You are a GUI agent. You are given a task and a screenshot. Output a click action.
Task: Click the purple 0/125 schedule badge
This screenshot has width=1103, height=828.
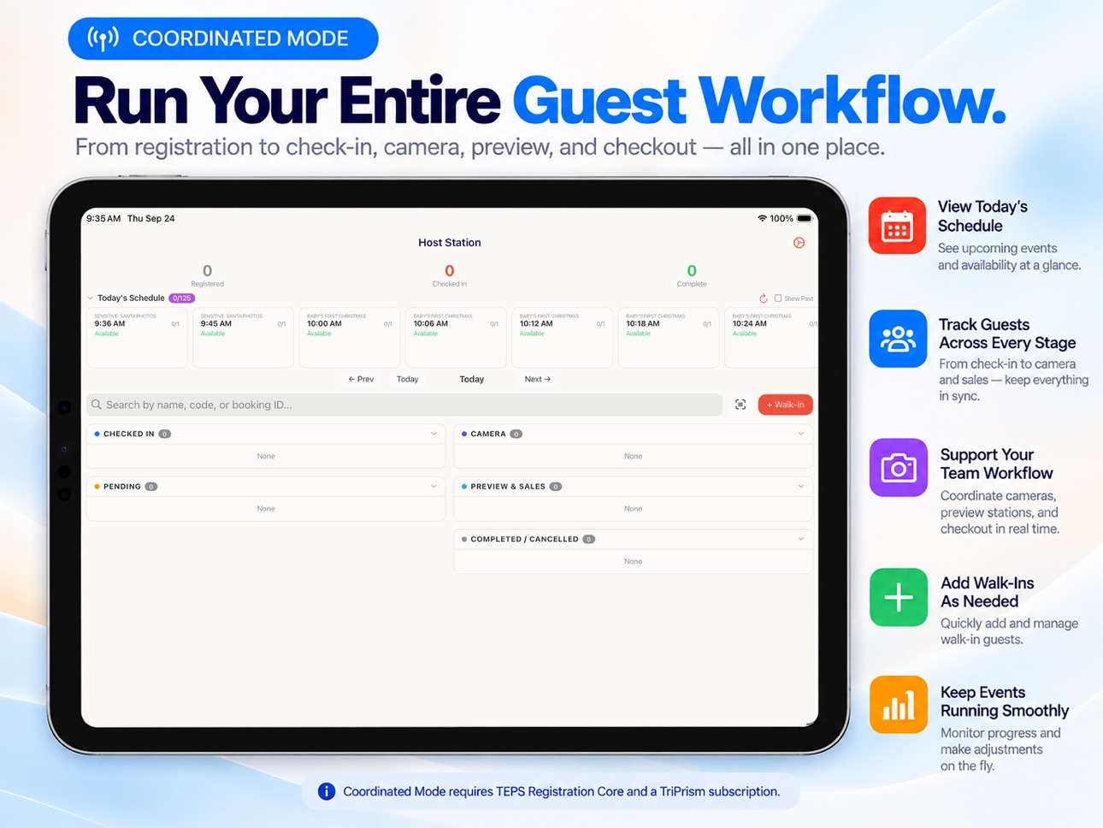tap(182, 299)
